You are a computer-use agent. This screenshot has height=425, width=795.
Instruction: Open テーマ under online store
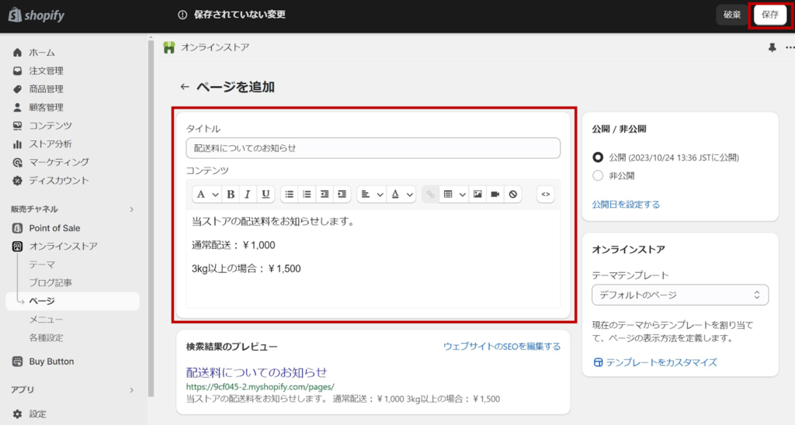point(42,264)
